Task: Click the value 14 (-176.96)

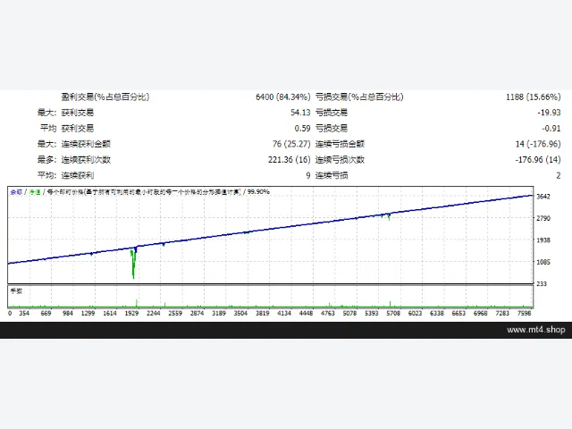Action: (x=538, y=144)
